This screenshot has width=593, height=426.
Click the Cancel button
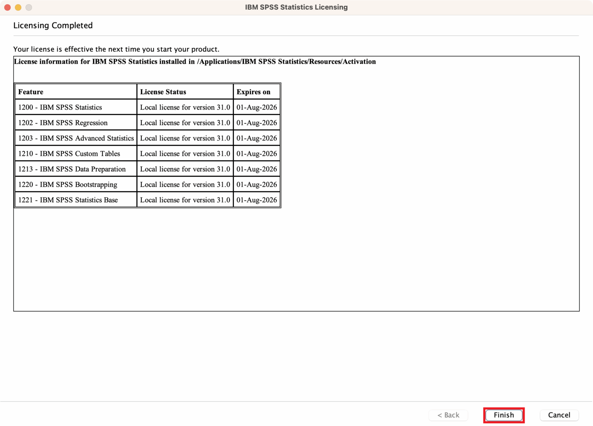[x=559, y=415]
